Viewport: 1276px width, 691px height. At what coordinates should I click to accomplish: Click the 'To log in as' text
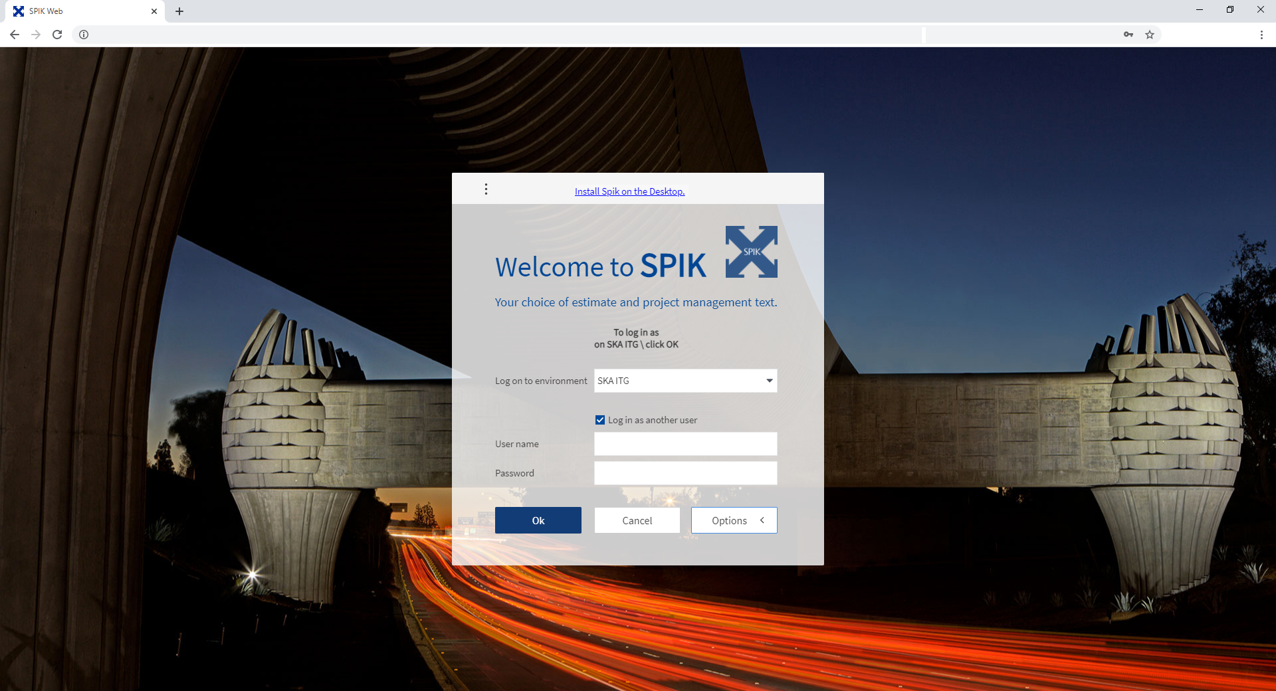click(636, 332)
